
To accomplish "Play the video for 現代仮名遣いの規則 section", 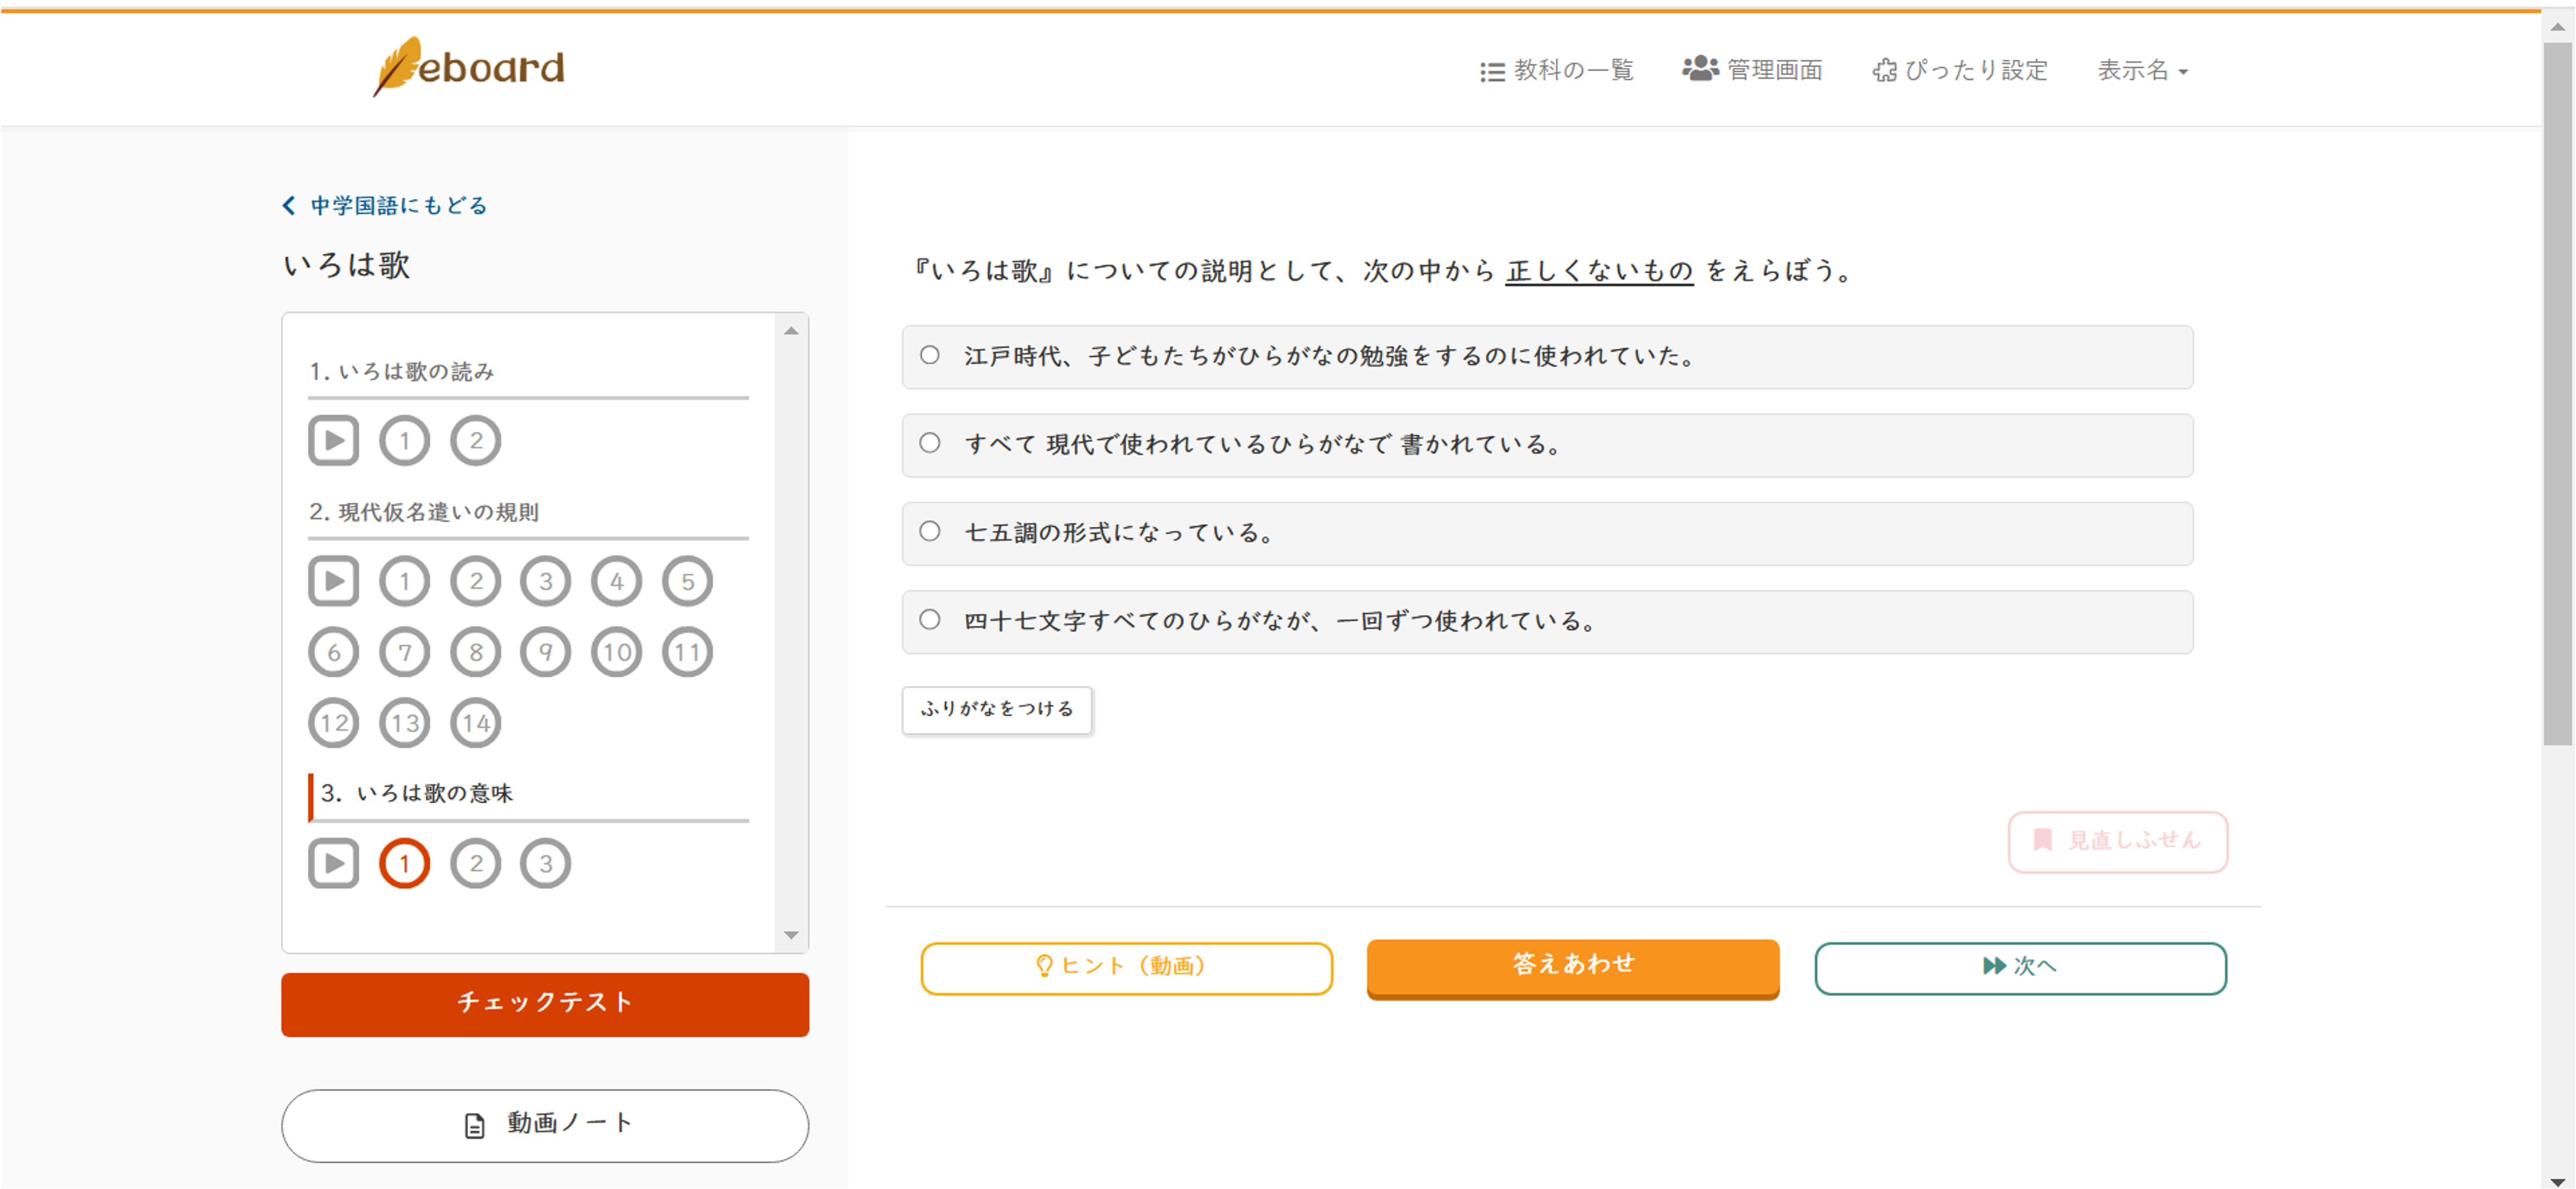I will point(333,581).
